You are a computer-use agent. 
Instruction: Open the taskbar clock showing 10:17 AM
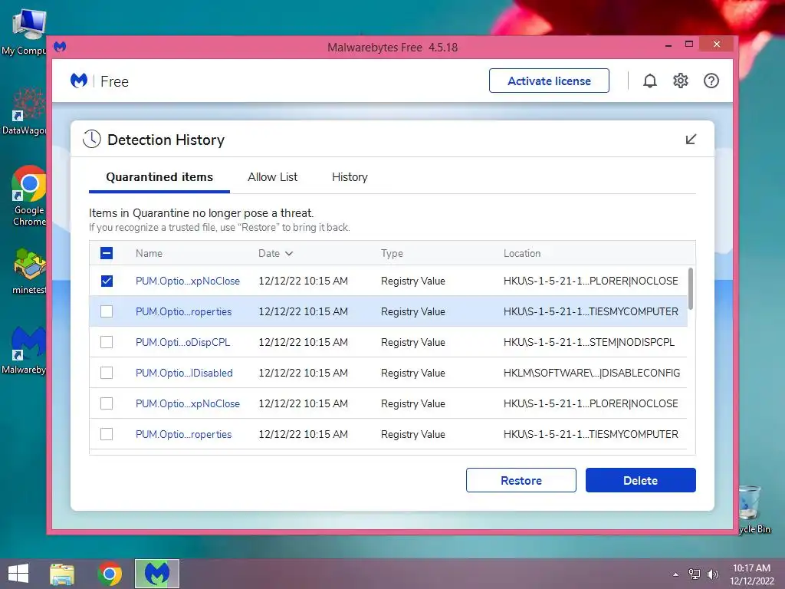pyautogui.click(x=751, y=574)
